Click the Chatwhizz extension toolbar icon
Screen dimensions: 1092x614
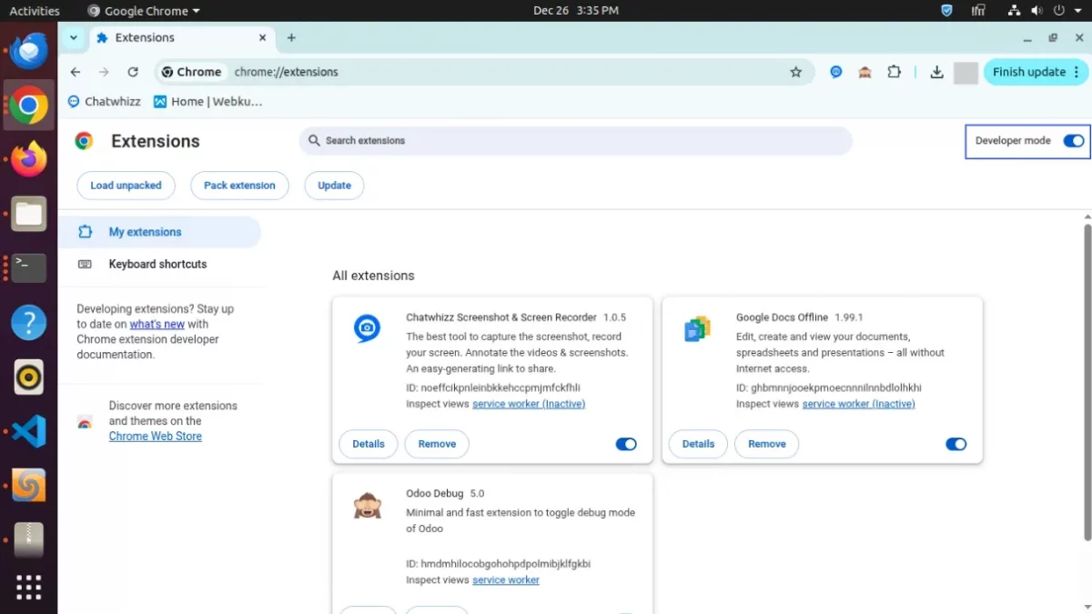click(x=836, y=72)
